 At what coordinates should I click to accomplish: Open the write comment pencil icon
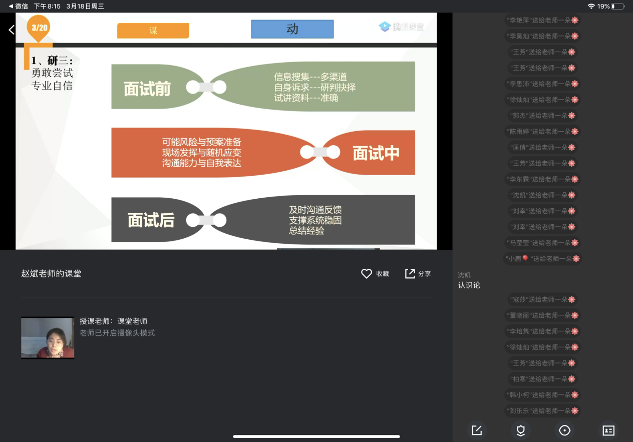[477, 430]
